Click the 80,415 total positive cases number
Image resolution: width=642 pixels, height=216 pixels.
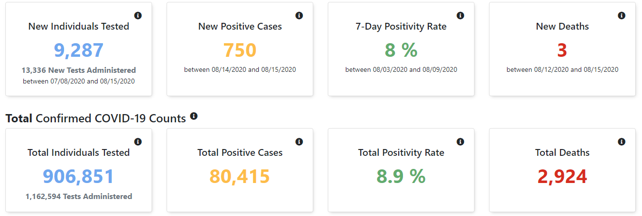(x=240, y=177)
